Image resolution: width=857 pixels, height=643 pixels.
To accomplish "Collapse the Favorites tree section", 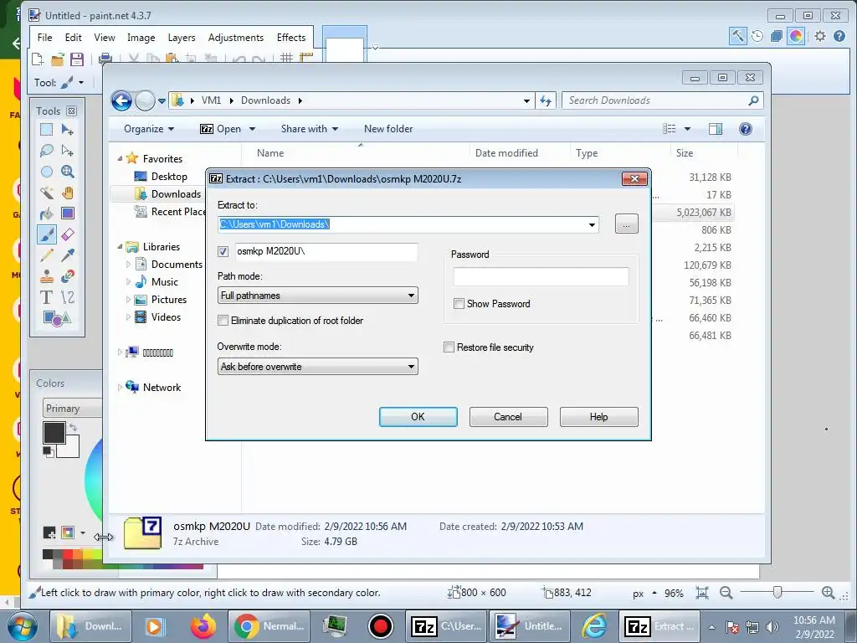I will pos(120,158).
